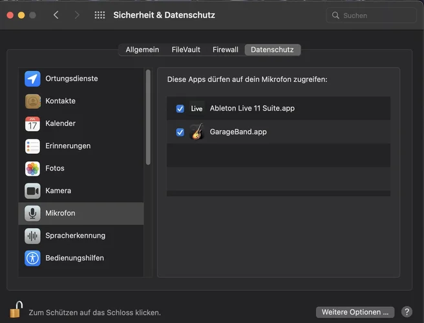Open help with the question mark button
Image resolution: width=424 pixels, height=323 pixels.
click(x=407, y=312)
